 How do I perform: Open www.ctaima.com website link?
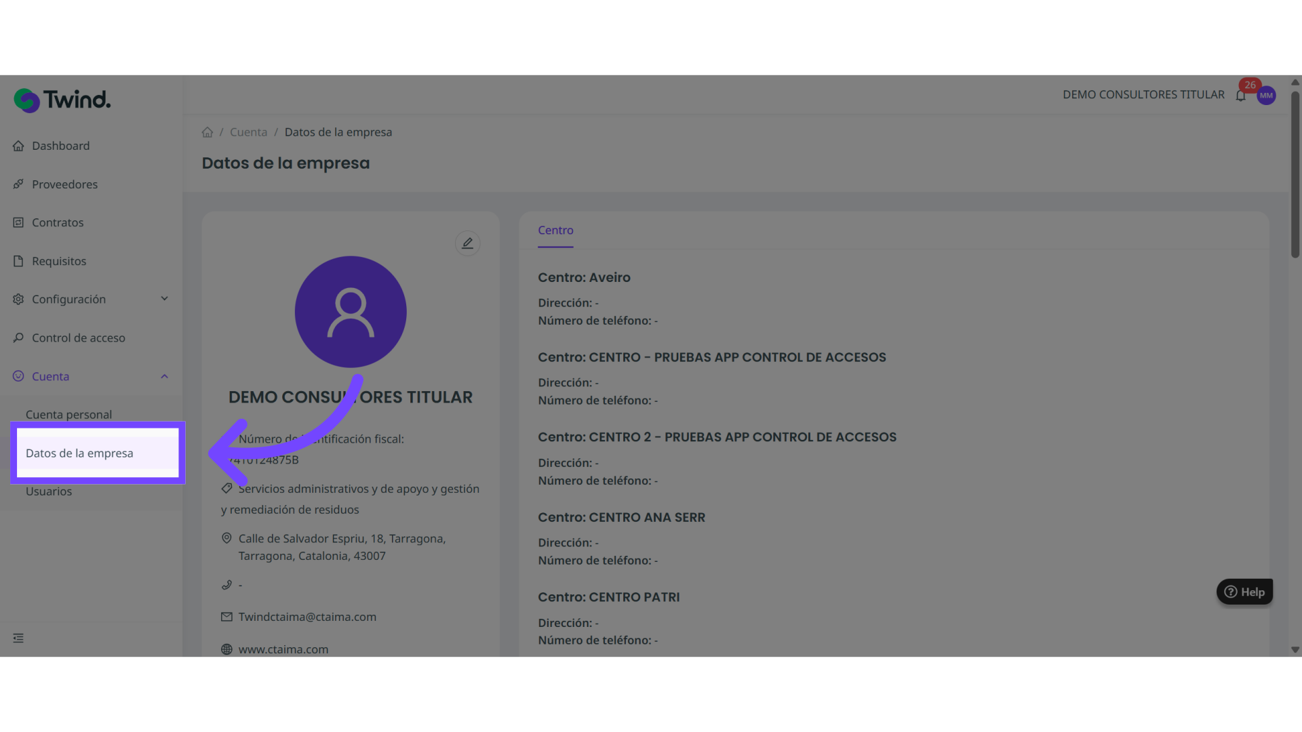click(x=283, y=649)
